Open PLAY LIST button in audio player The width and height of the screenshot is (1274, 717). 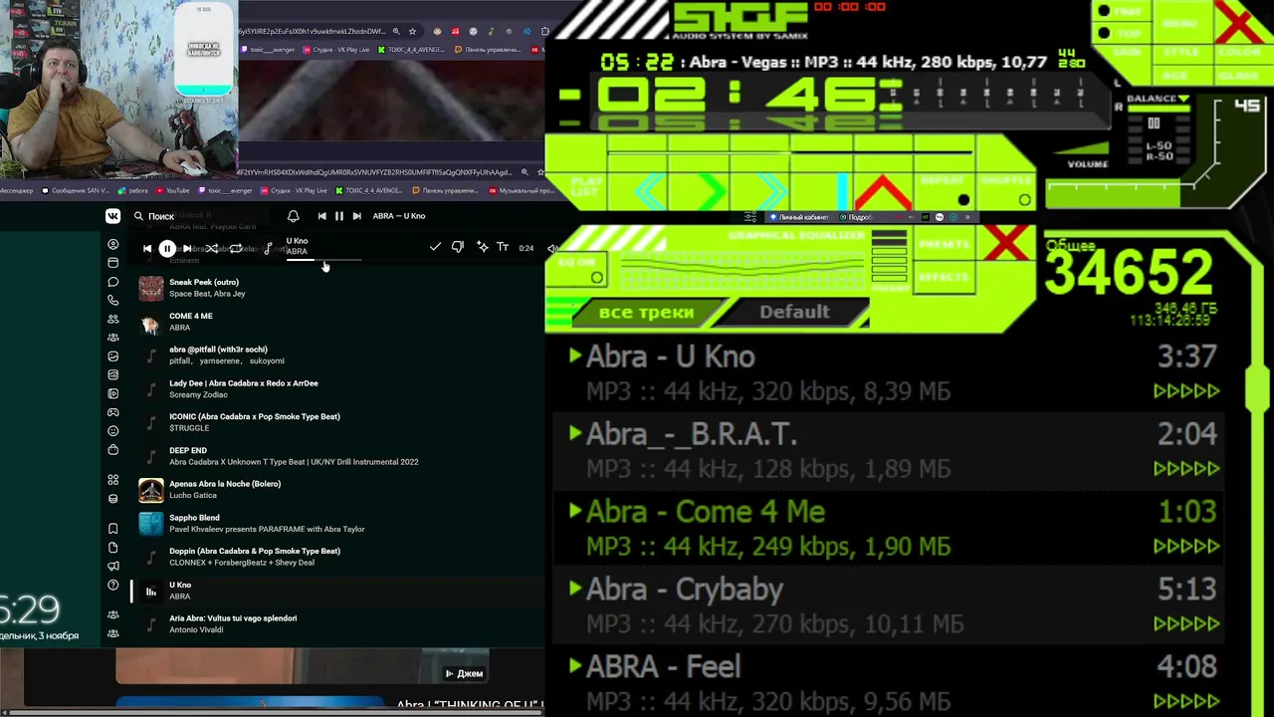click(x=587, y=187)
